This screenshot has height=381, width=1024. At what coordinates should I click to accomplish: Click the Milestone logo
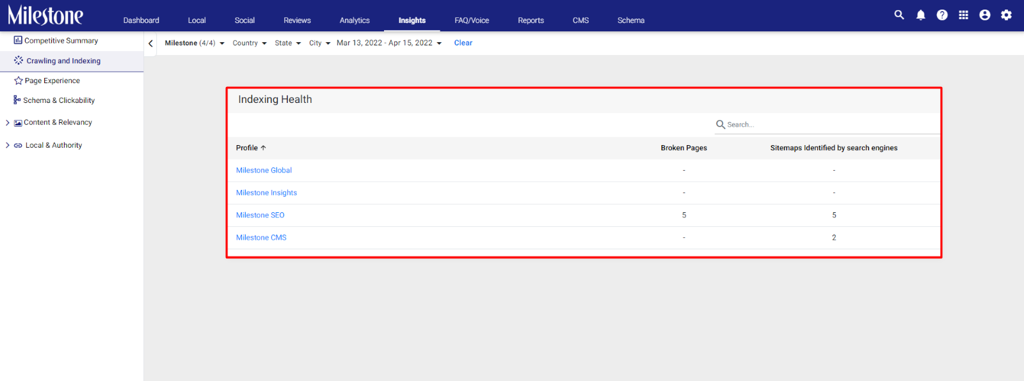click(x=45, y=15)
